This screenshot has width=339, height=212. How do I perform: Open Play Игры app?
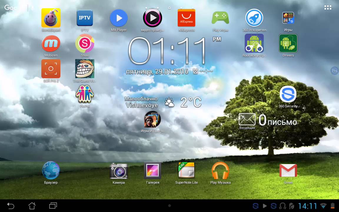pos(220,18)
